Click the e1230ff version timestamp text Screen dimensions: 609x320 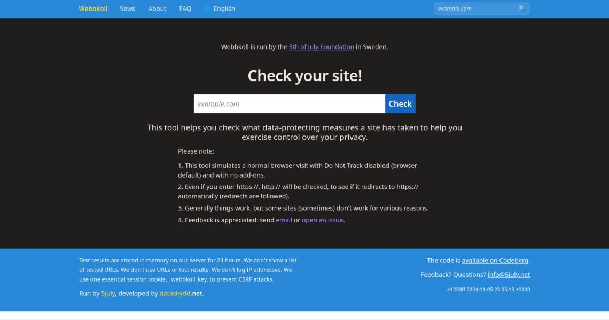(x=488, y=290)
